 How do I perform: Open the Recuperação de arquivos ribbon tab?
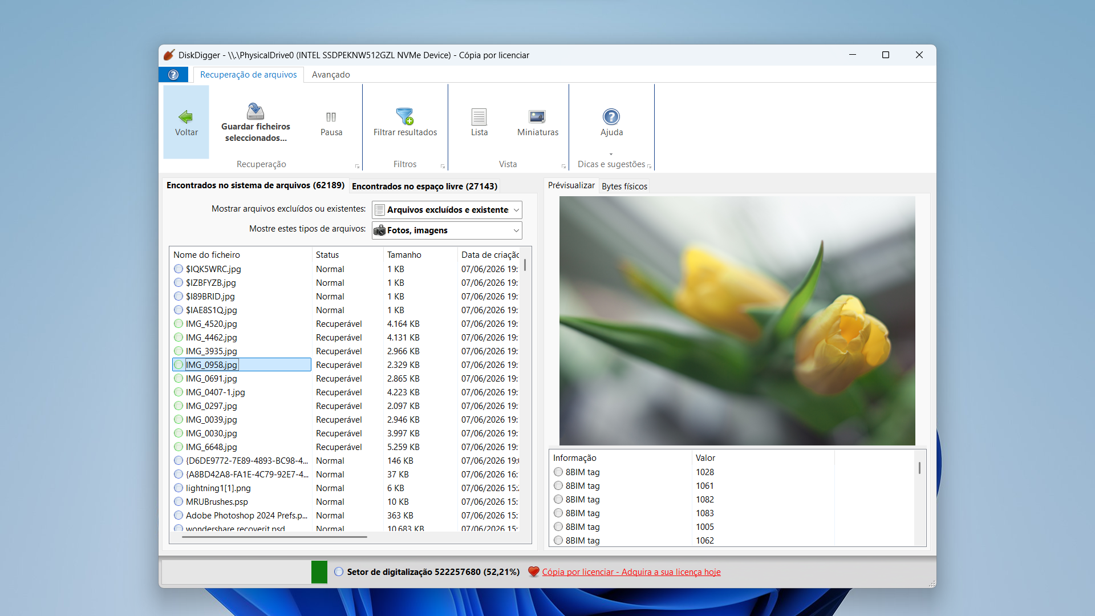[248, 75]
